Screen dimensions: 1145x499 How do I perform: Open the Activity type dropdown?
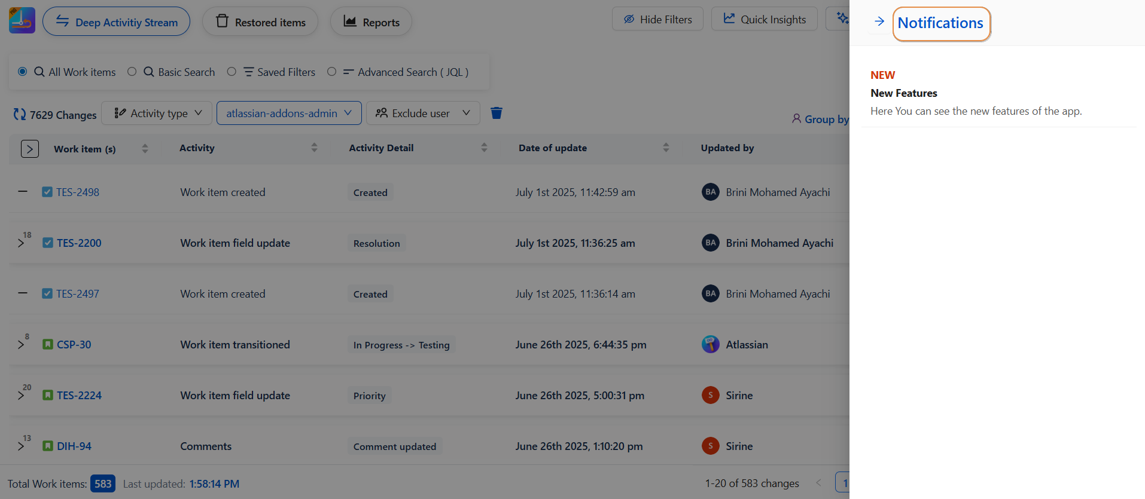coord(157,113)
